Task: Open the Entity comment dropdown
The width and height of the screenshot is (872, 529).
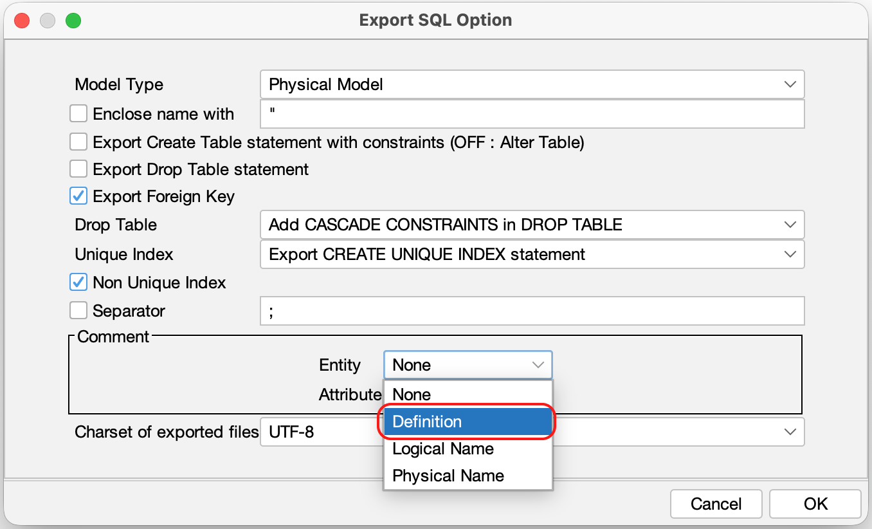Action: (x=468, y=365)
